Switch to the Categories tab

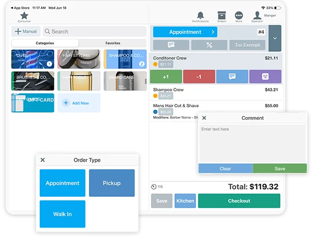tap(45, 43)
